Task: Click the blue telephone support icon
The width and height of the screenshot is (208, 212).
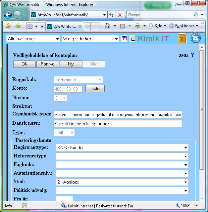Action: [195, 38]
